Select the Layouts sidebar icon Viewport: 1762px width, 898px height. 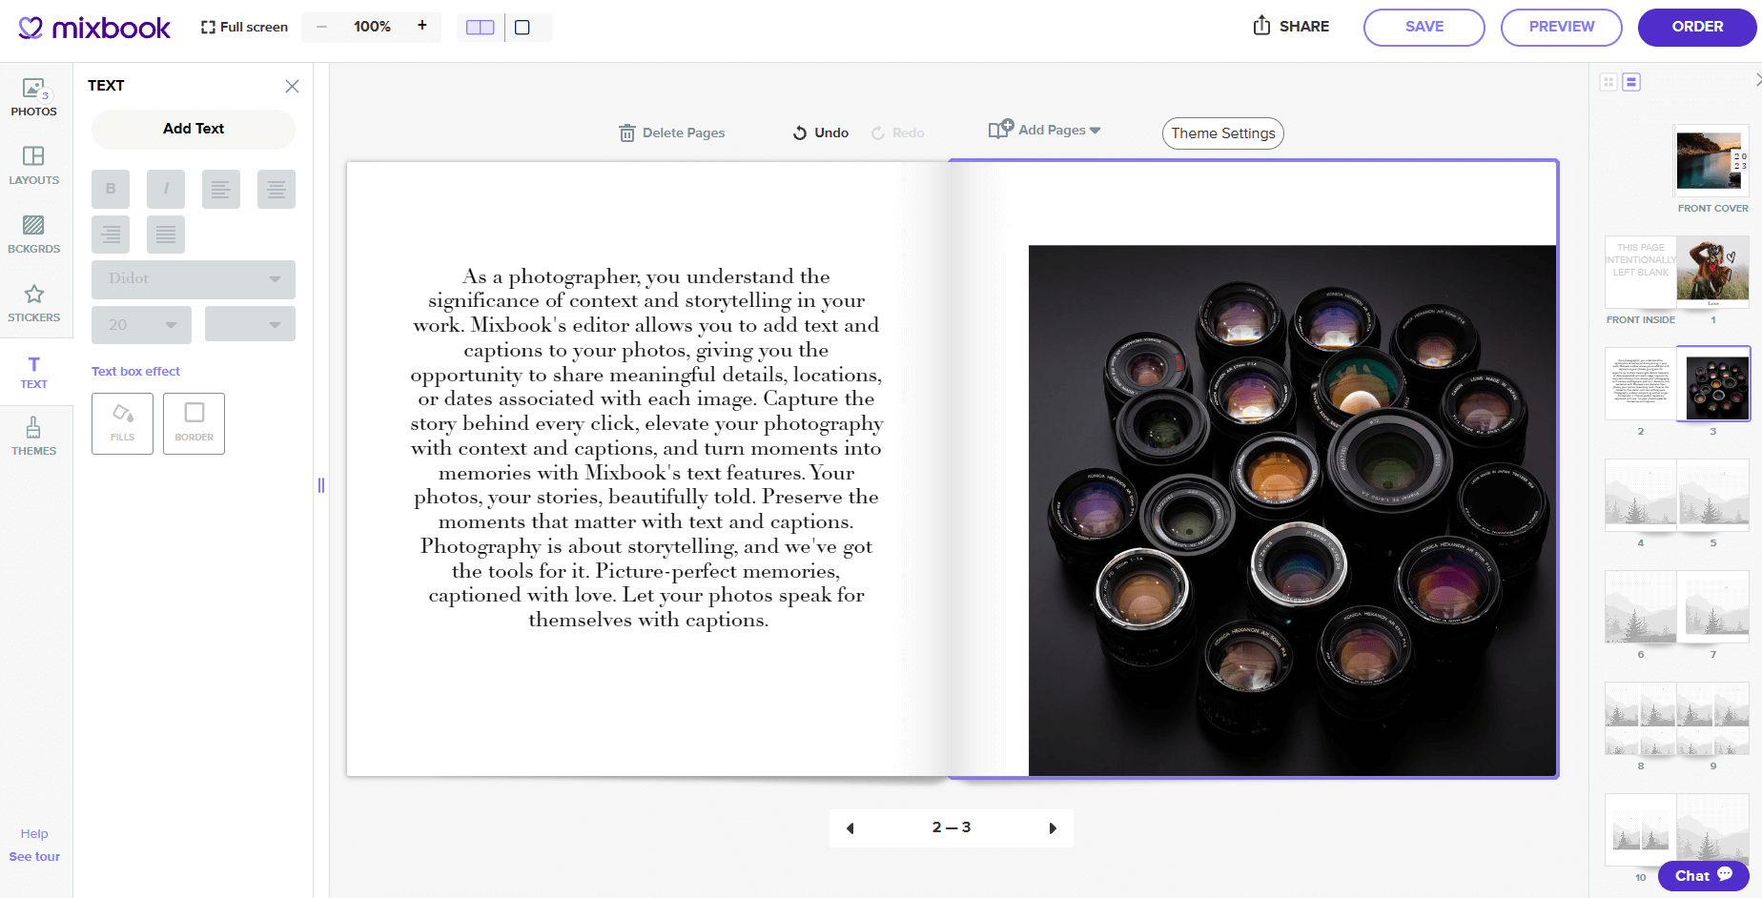coord(33,164)
